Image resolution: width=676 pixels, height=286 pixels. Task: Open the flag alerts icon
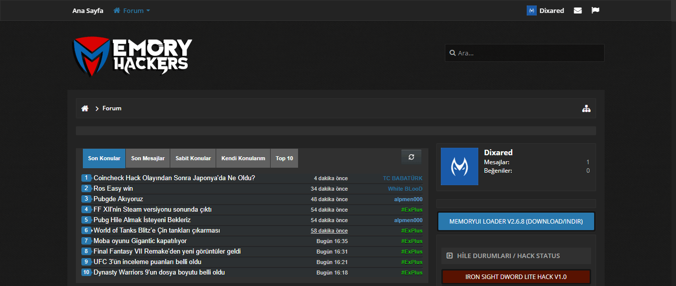click(x=595, y=10)
